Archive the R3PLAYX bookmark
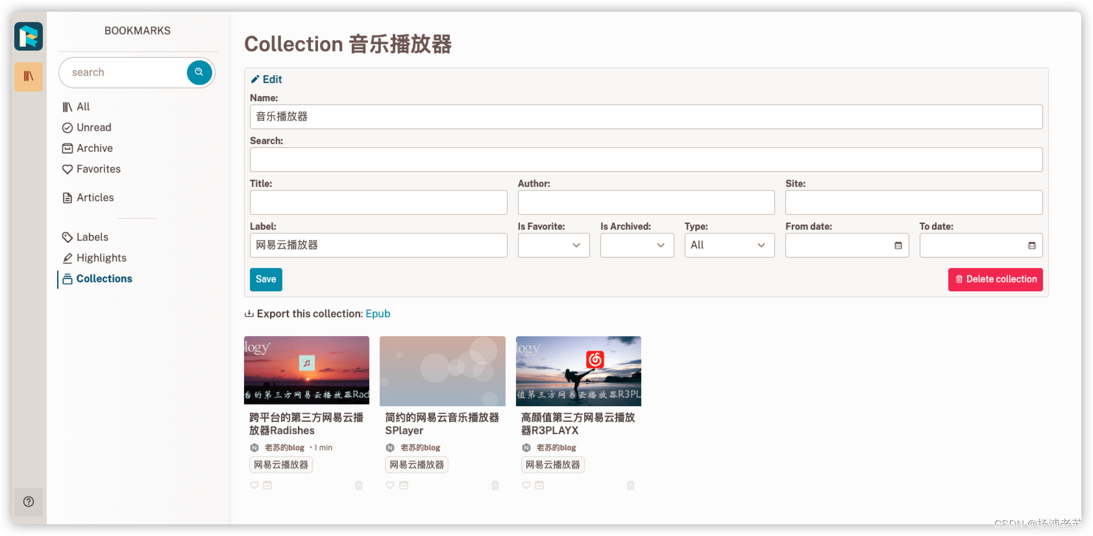Image resolution: width=1093 pixels, height=536 pixels. tap(539, 485)
